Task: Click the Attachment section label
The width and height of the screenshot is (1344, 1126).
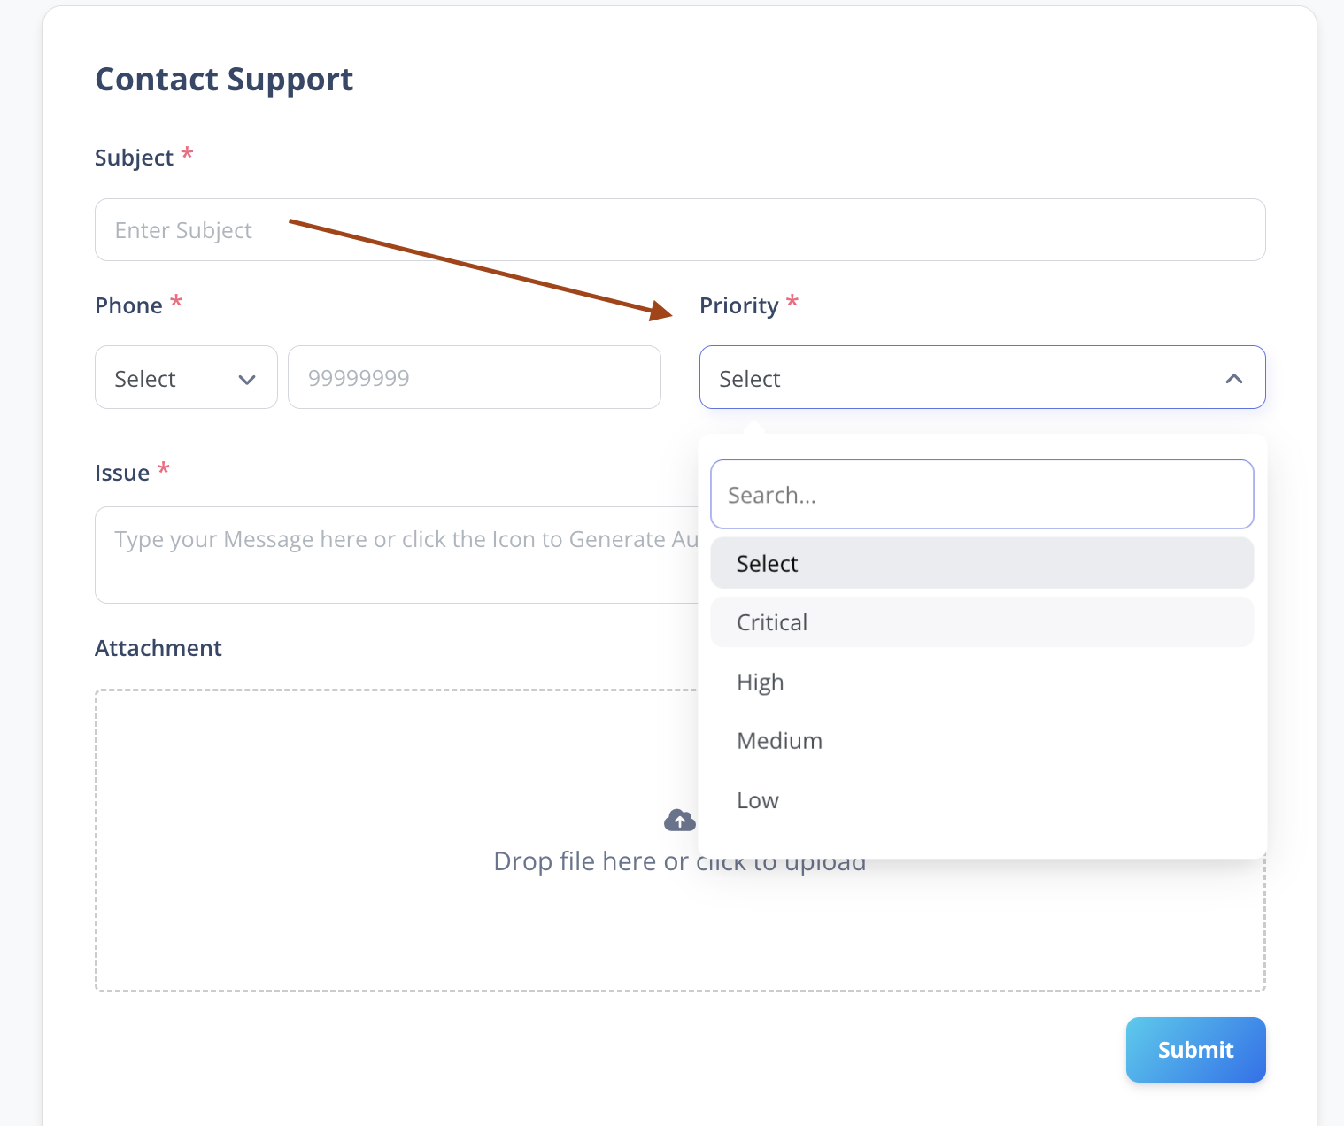Action: (158, 648)
